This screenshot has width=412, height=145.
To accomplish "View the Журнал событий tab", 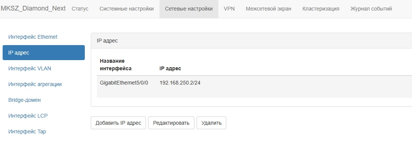I will coord(371,9).
